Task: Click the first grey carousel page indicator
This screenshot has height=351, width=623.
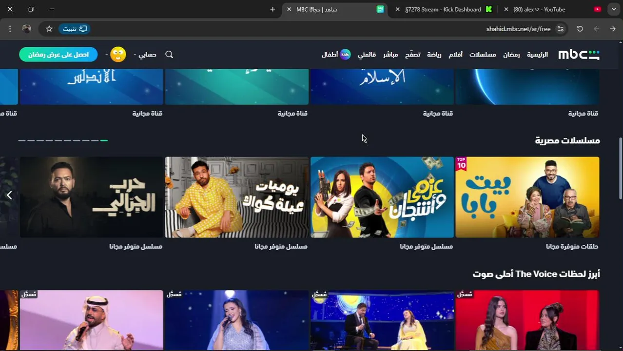Action: [x=95, y=140]
